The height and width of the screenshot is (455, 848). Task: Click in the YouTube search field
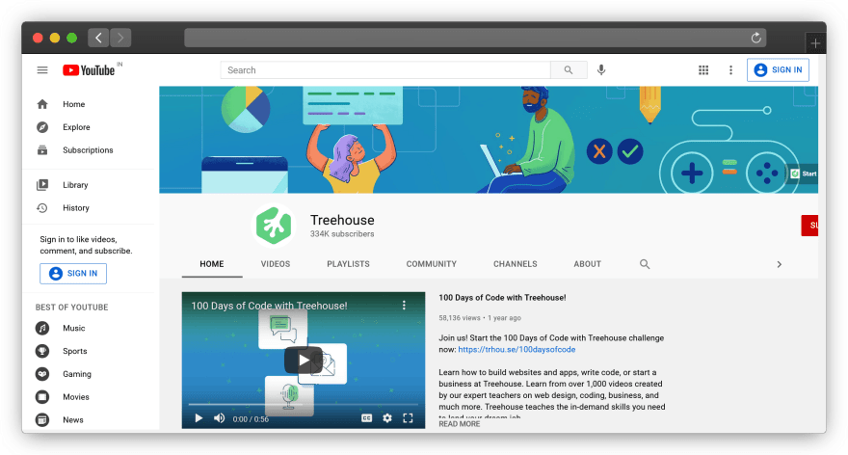point(385,70)
